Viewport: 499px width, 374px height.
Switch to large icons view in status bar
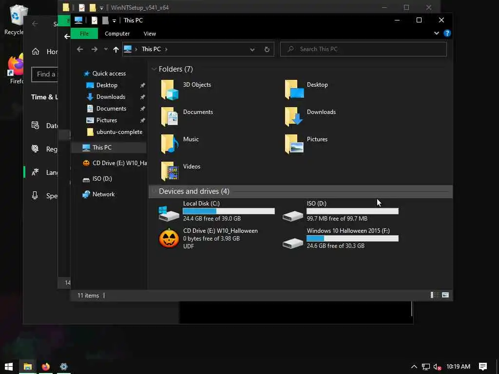(x=445, y=295)
